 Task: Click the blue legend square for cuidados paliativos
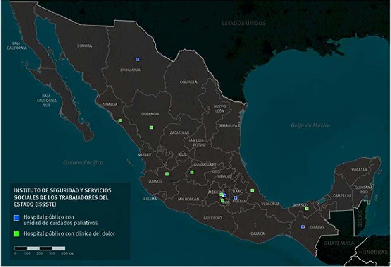click(x=17, y=217)
